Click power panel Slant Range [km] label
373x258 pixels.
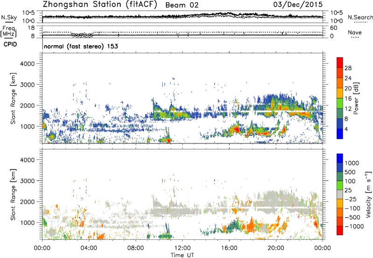13,98
